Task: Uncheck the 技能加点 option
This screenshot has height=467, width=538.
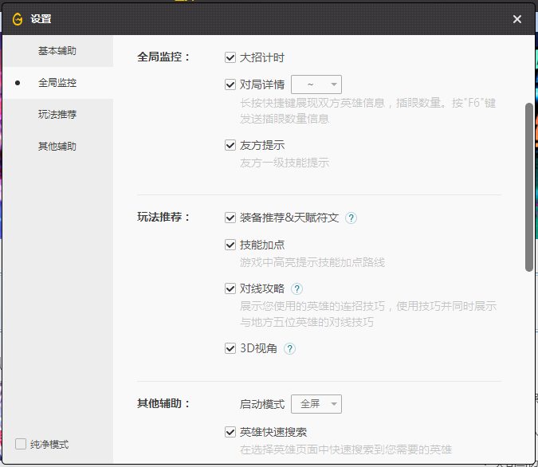Action: [x=230, y=245]
